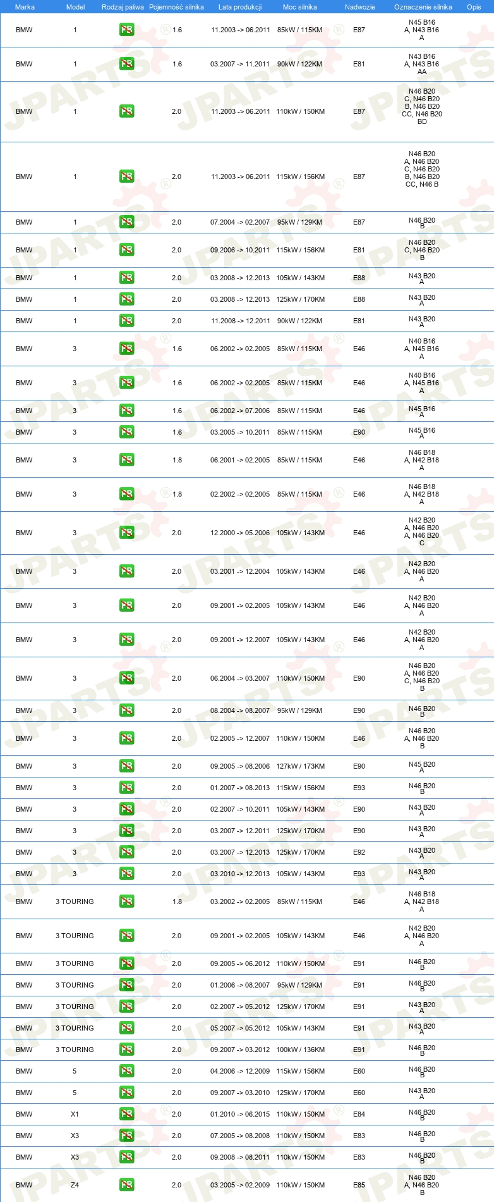Click fuel icon in the E88 105kW/143KM row
The image size is (494, 1202).
pos(126,278)
